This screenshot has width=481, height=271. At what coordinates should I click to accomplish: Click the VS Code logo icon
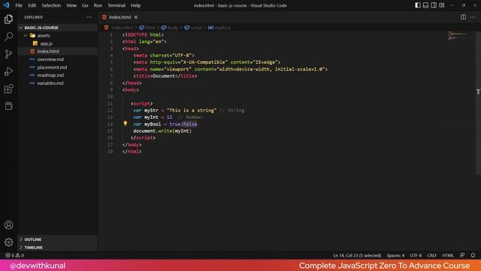tap(7, 5)
